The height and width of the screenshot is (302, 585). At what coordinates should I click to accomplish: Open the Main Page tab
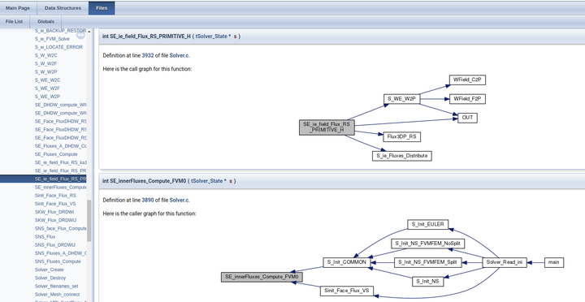point(18,8)
